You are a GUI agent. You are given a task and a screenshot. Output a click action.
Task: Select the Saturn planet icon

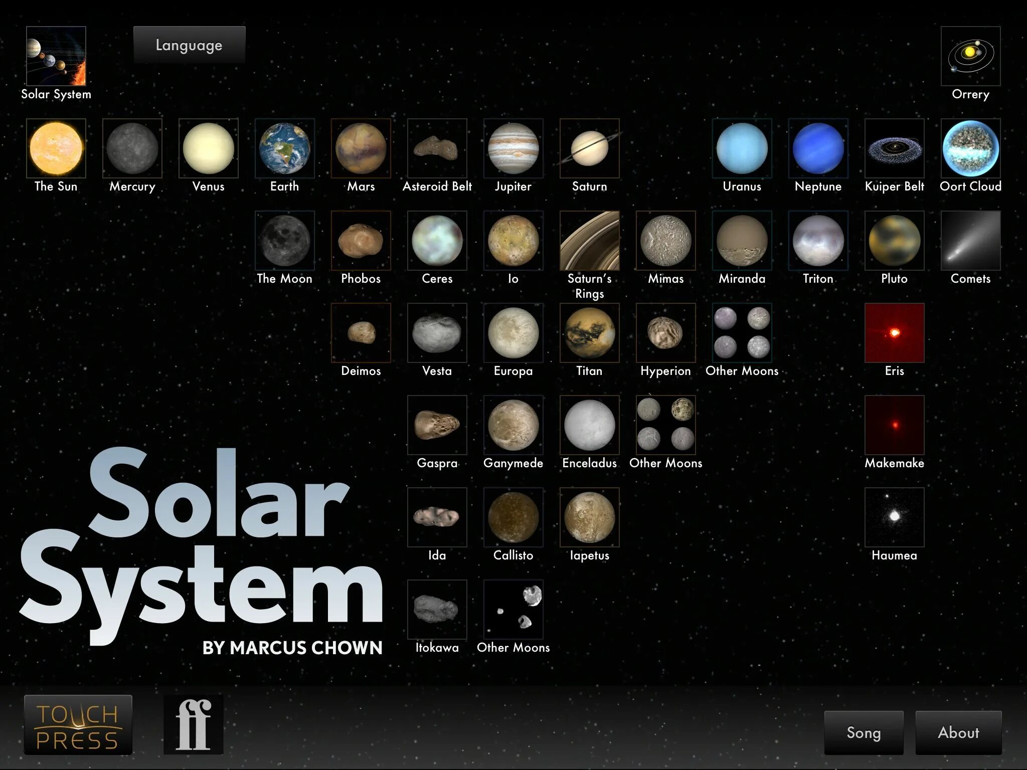click(589, 148)
